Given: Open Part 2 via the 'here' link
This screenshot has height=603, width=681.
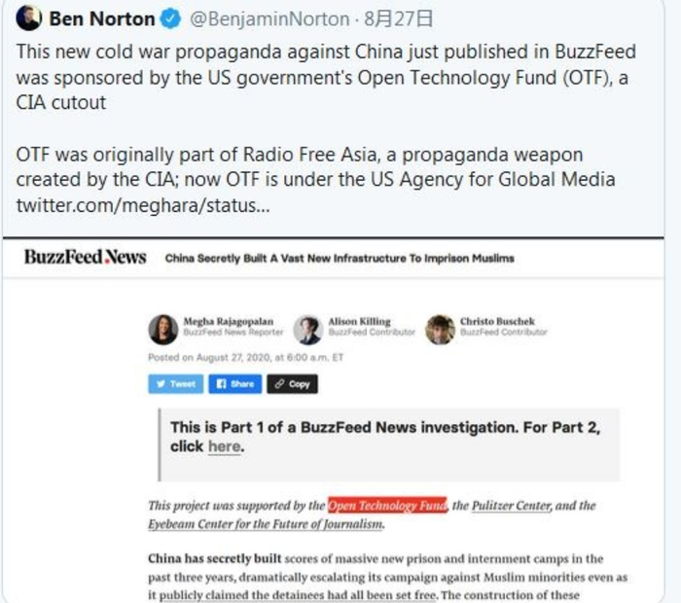Looking at the screenshot, I should pyautogui.click(x=224, y=446).
